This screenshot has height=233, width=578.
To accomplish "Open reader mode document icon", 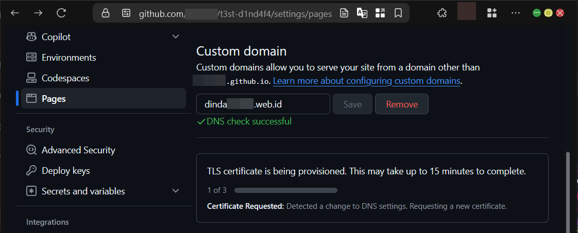I will coord(344,13).
